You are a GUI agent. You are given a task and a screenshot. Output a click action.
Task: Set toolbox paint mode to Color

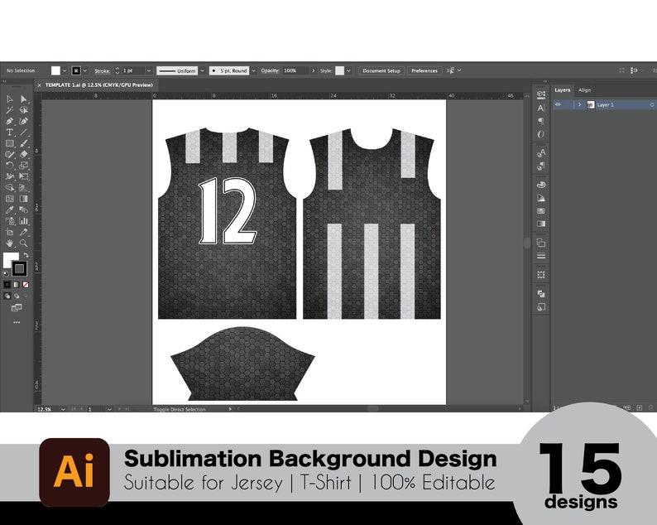[x=7, y=285]
